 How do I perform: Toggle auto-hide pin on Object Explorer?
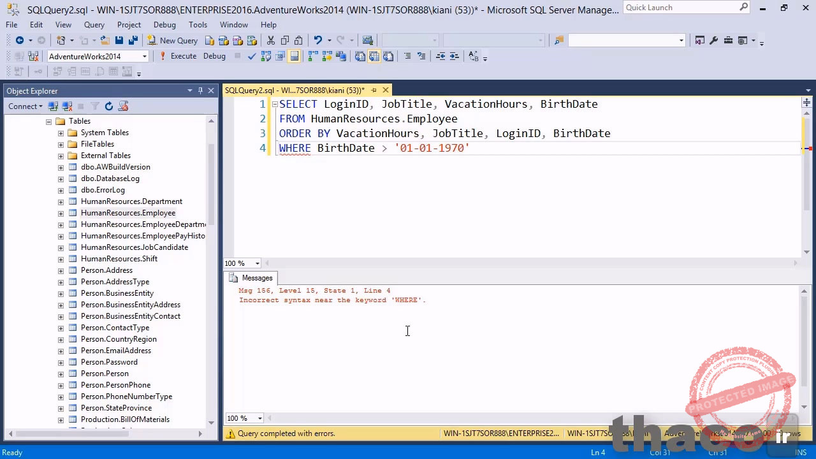pos(200,91)
